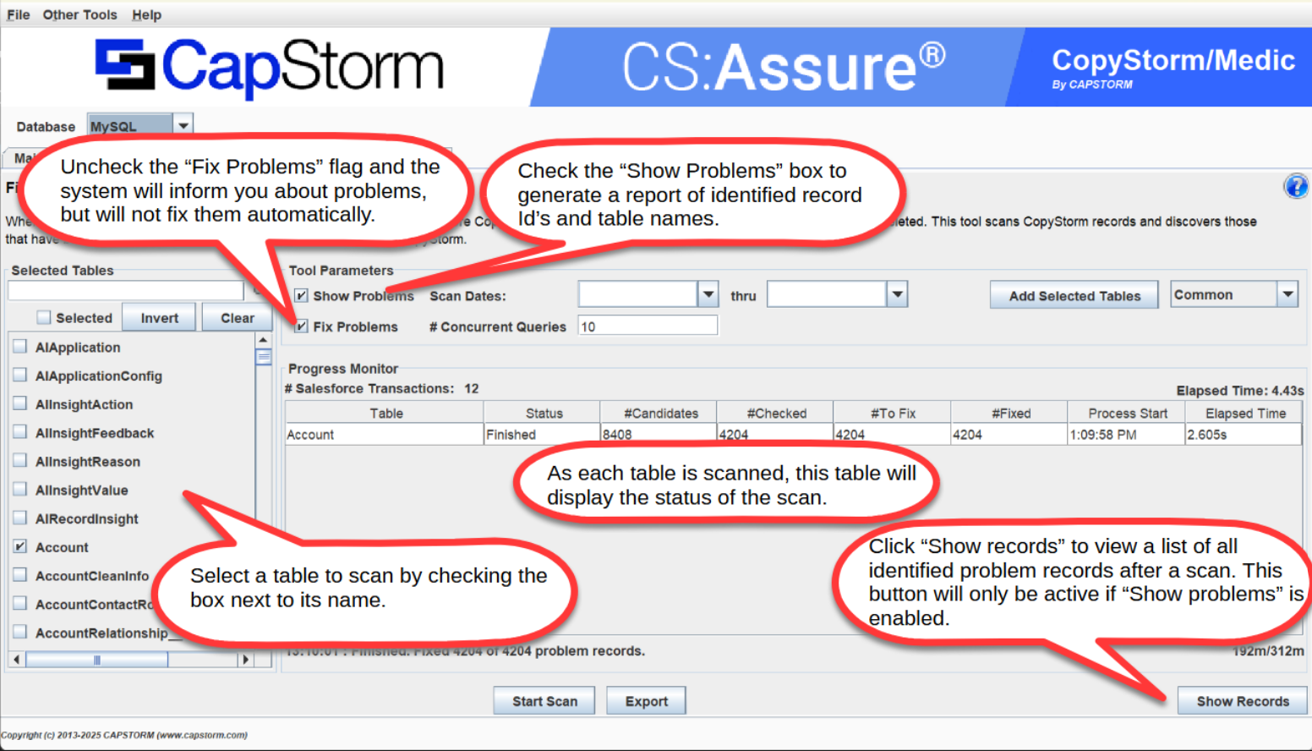Screen dimensions: 1312x751
Task: Click the Concurrent Queries input field
Action: click(x=648, y=326)
